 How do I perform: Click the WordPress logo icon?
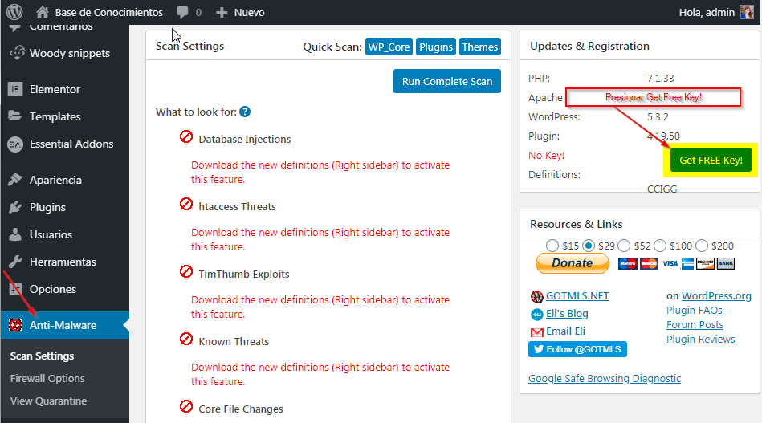[14, 12]
